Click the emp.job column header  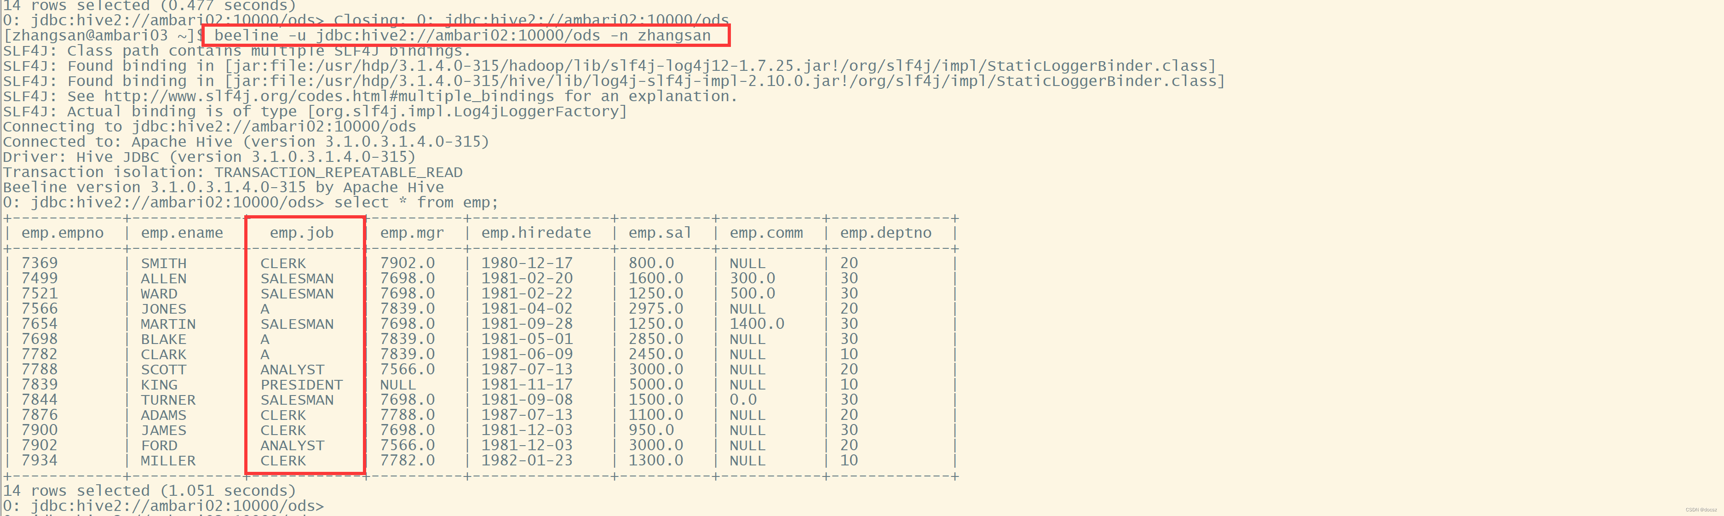(301, 233)
